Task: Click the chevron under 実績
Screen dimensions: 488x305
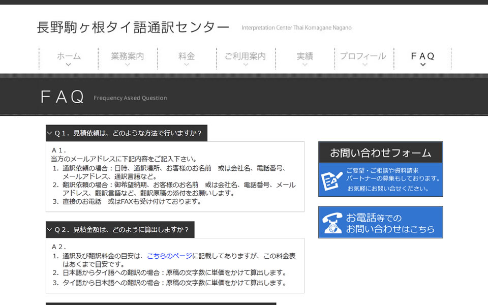Action: (304, 65)
